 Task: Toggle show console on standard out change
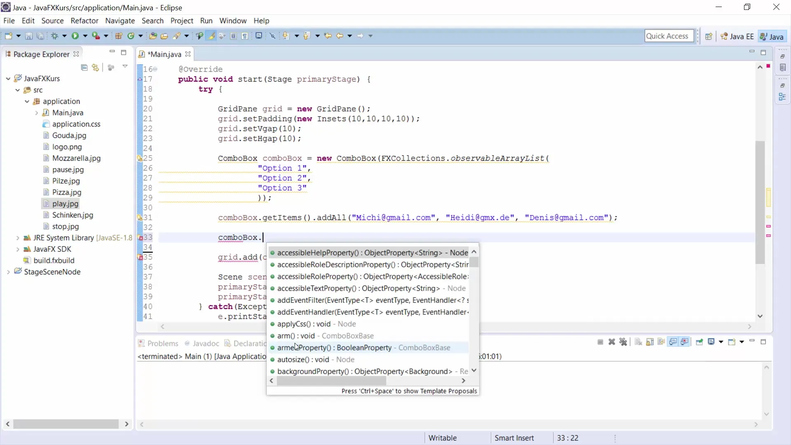point(673,342)
